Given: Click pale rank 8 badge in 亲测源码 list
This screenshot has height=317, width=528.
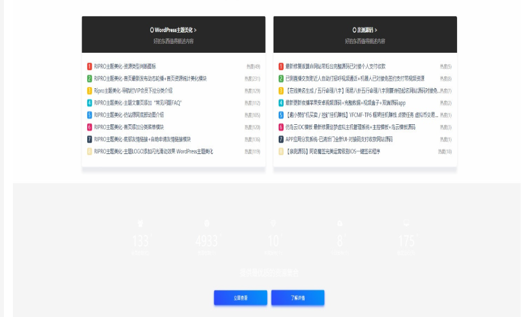Looking at the screenshot, I should point(281,151).
